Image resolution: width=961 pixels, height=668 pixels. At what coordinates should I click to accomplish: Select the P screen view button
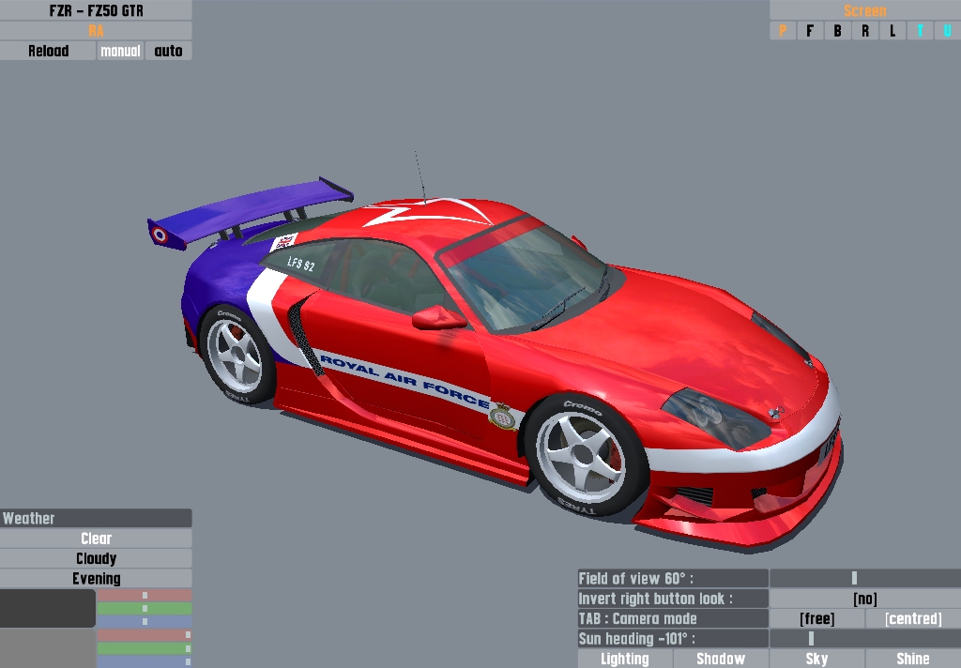click(x=783, y=31)
